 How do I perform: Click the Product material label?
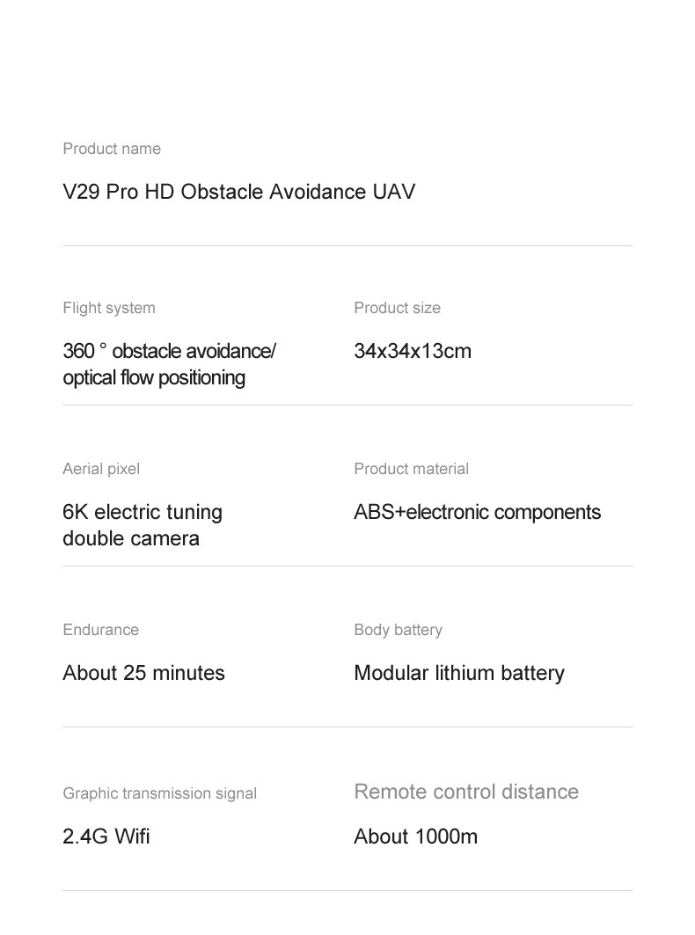[411, 469]
